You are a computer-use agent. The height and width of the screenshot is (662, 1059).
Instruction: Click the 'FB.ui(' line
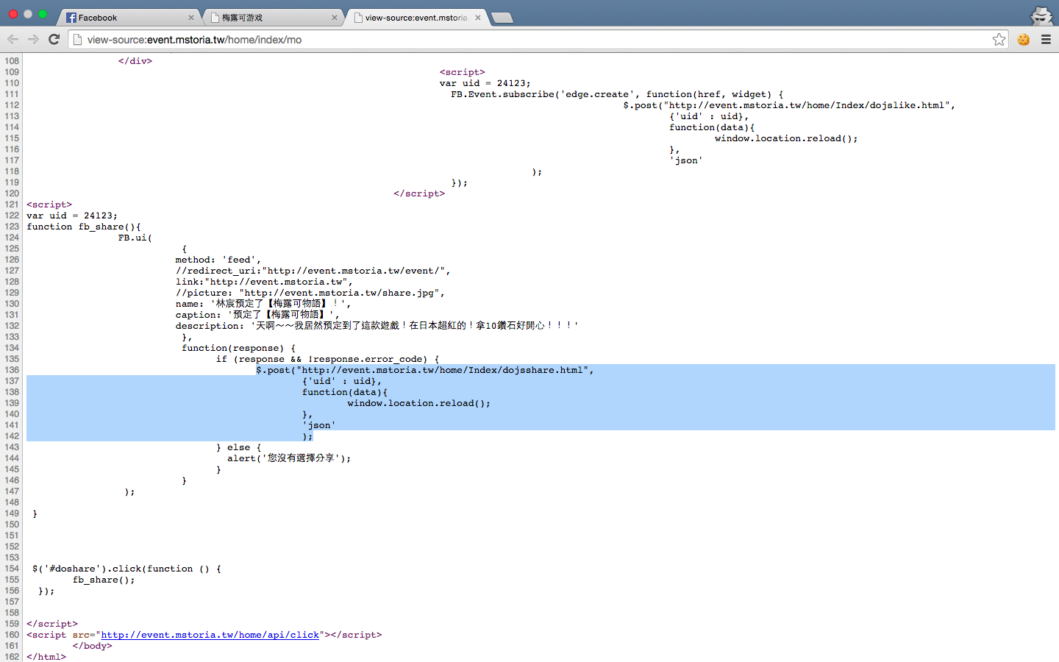coord(135,238)
